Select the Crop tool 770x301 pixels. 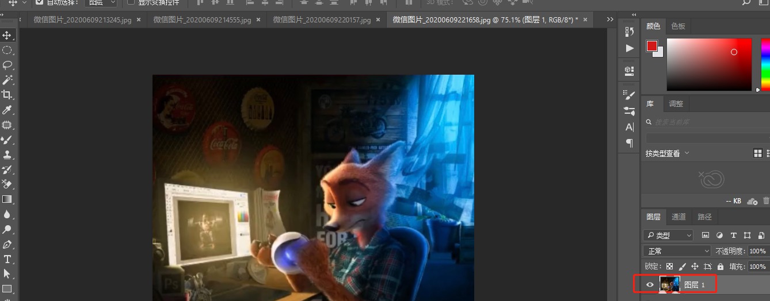point(7,95)
